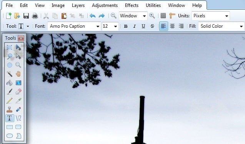
Task: Toggle the pixel grid display
Action: point(163,16)
